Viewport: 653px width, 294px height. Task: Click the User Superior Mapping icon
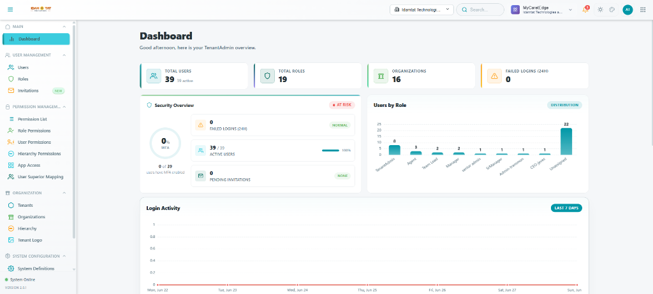[x=11, y=177]
